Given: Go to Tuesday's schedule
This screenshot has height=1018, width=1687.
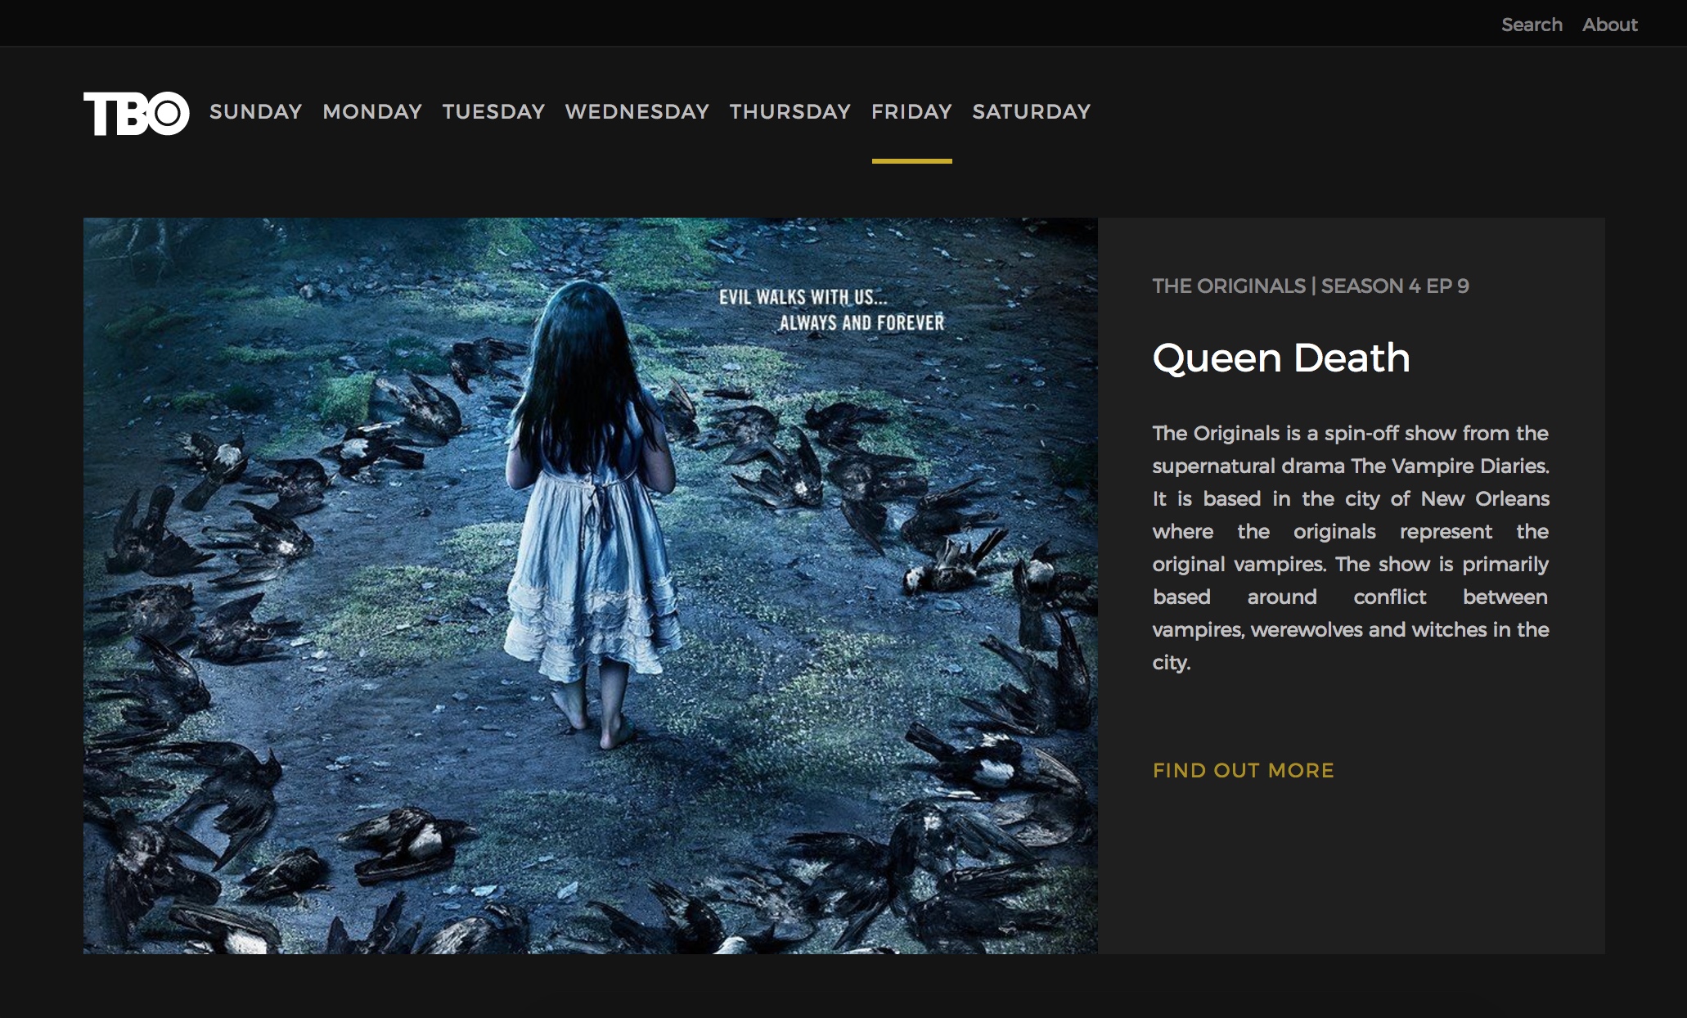Looking at the screenshot, I should (493, 111).
